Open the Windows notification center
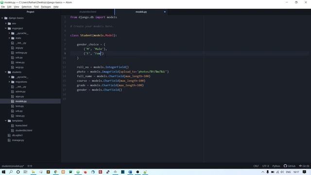This screenshot has width=311, height=175. pos(305,172)
